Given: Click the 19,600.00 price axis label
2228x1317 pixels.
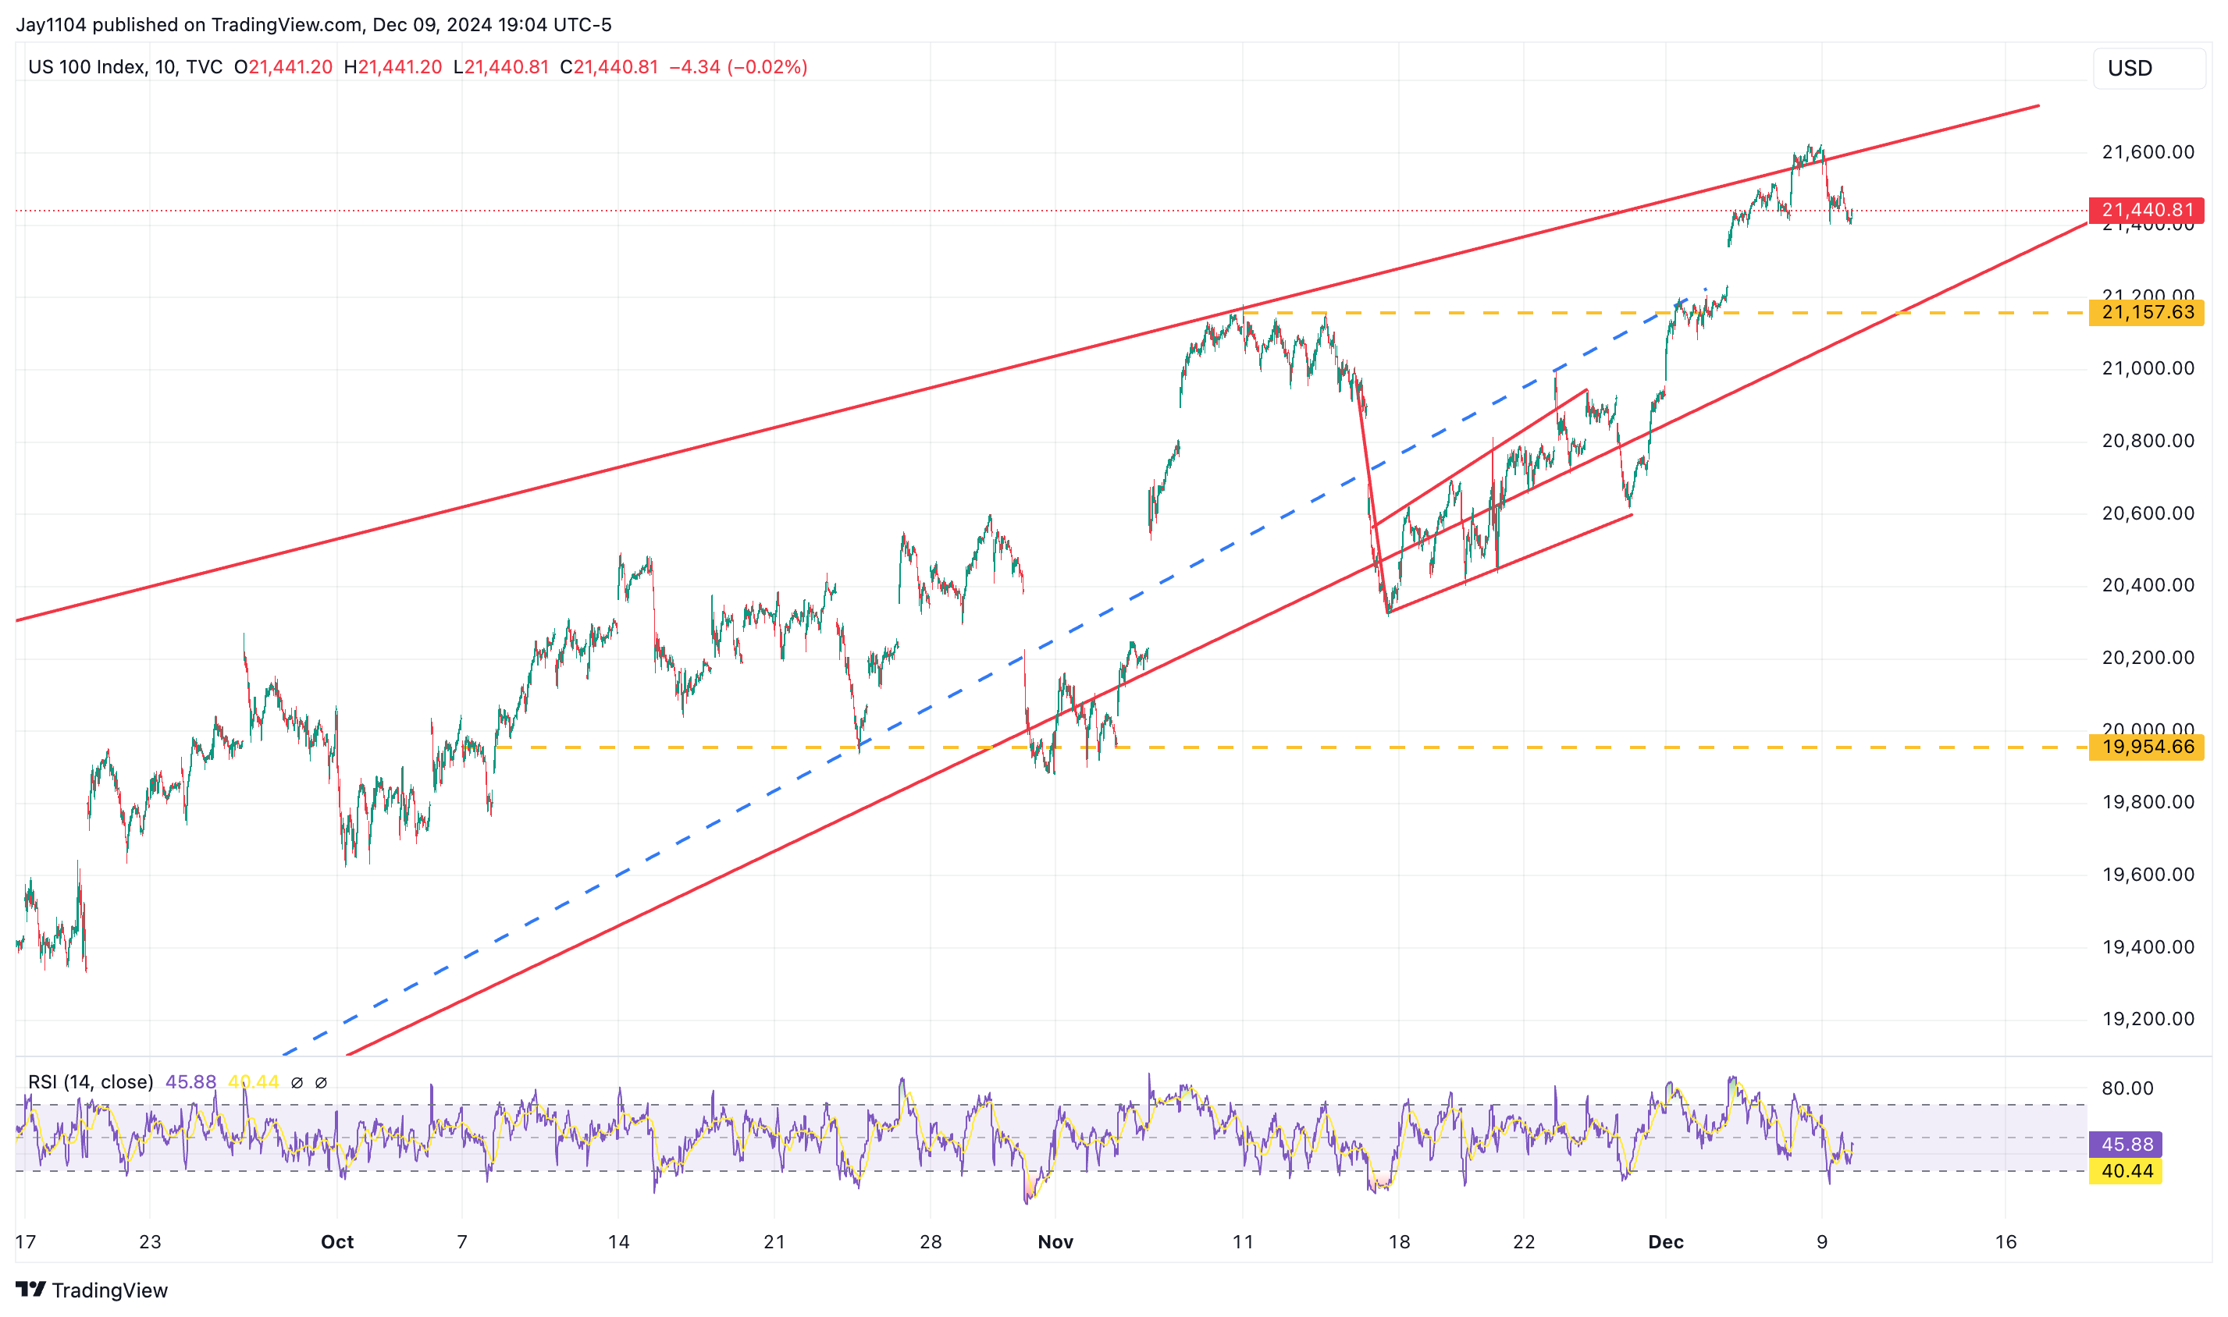Looking at the screenshot, I should click(2148, 874).
